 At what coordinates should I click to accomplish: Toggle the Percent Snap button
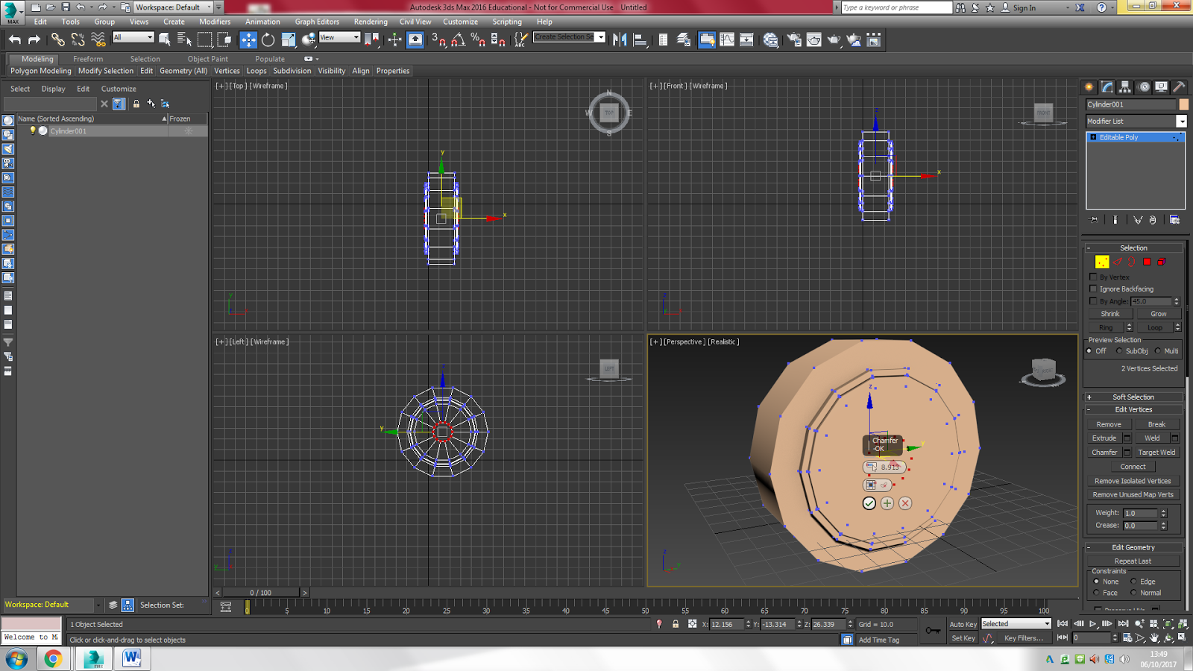point(478,40)
